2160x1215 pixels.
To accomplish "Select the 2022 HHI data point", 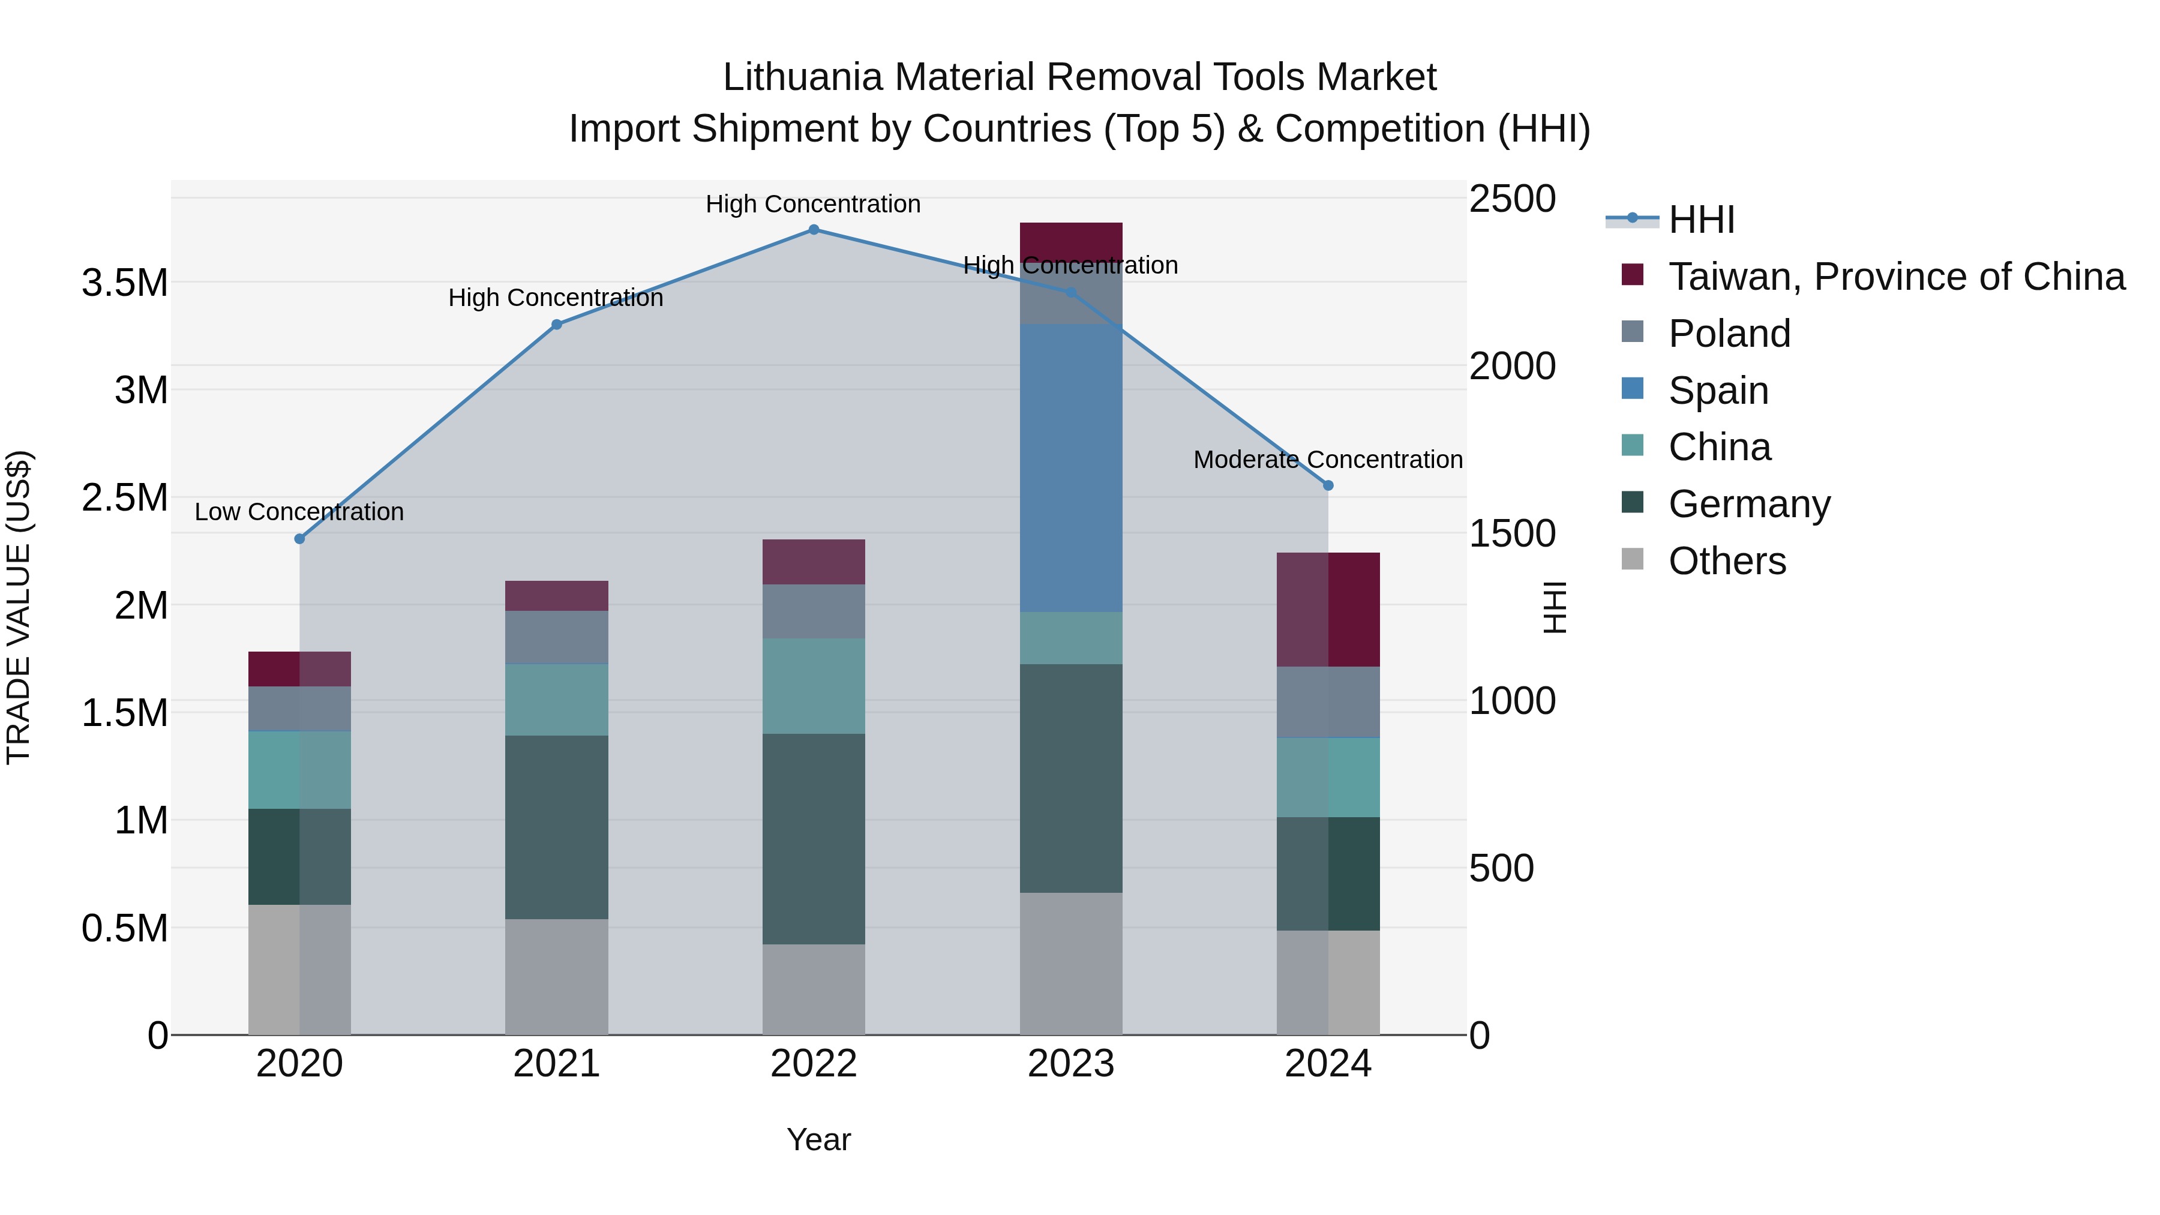I will (x=814, y=229).
